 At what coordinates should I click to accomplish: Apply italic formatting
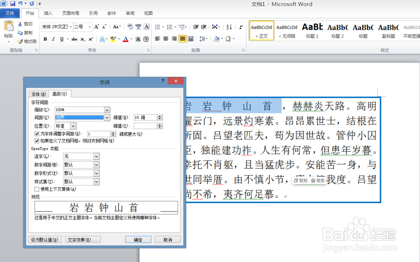(53, 39)
